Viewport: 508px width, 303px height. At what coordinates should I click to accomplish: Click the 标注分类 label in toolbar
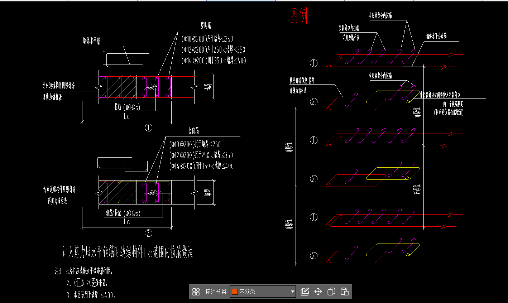(x=216, y=292)
